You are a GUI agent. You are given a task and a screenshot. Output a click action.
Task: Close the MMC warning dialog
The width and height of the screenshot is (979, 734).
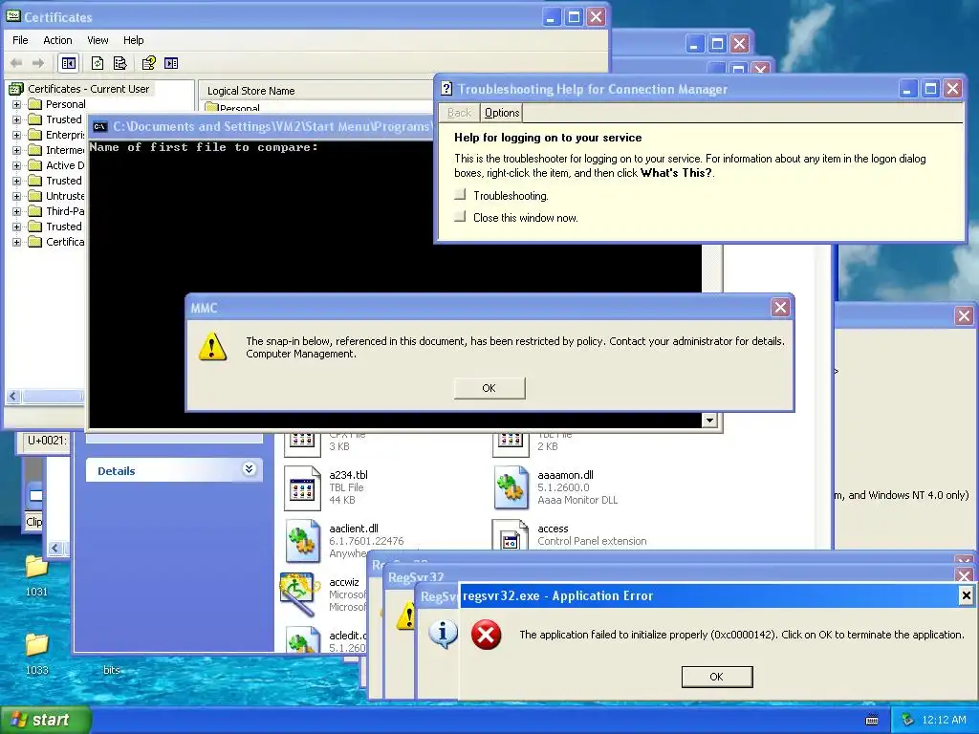[x=780, y=307]
